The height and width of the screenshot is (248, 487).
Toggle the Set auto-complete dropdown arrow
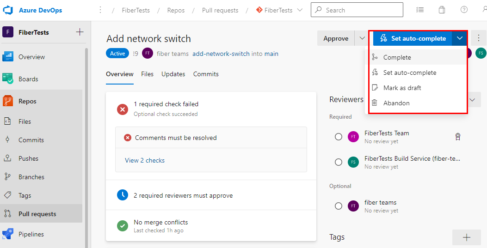point(460,38)
